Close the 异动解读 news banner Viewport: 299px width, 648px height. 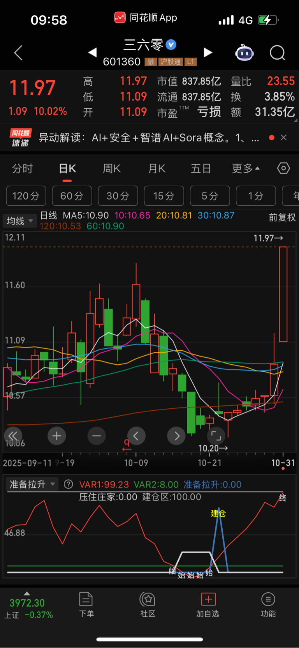pyautogui.click(x=284, y=138)
